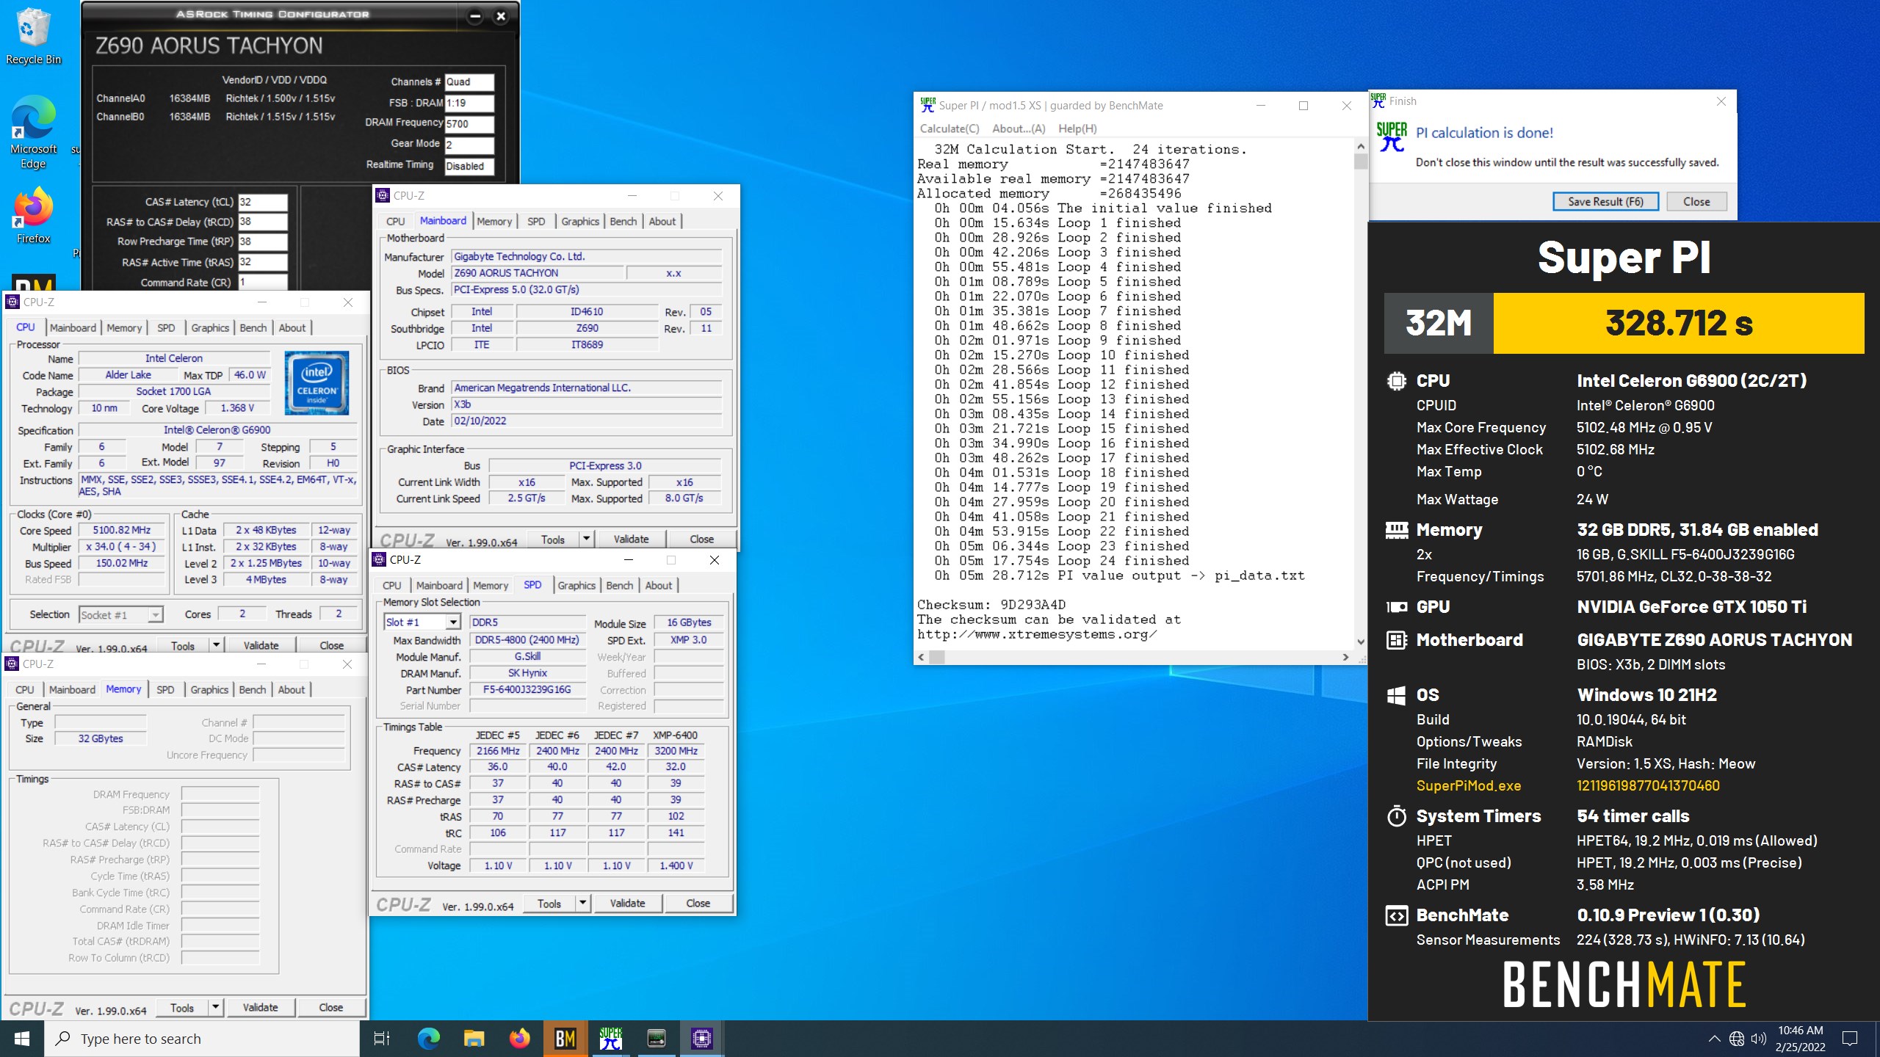This screenshot has width=1880, height=1057.
Task: Select SPD tab in CPU-Z Memory window
Action: pos(165,689)
